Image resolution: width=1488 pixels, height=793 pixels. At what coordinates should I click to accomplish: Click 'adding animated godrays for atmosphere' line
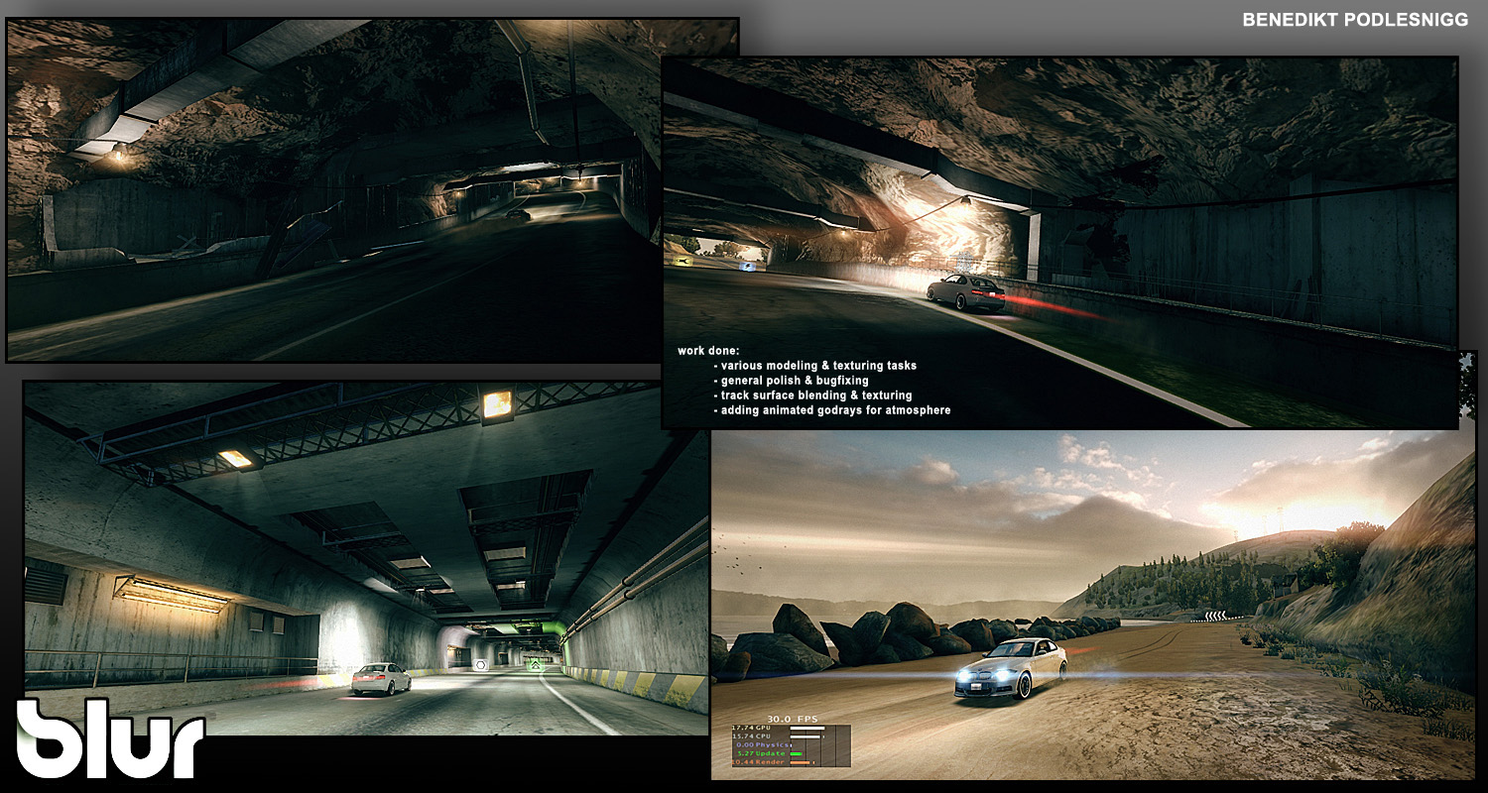pos(831,410)
